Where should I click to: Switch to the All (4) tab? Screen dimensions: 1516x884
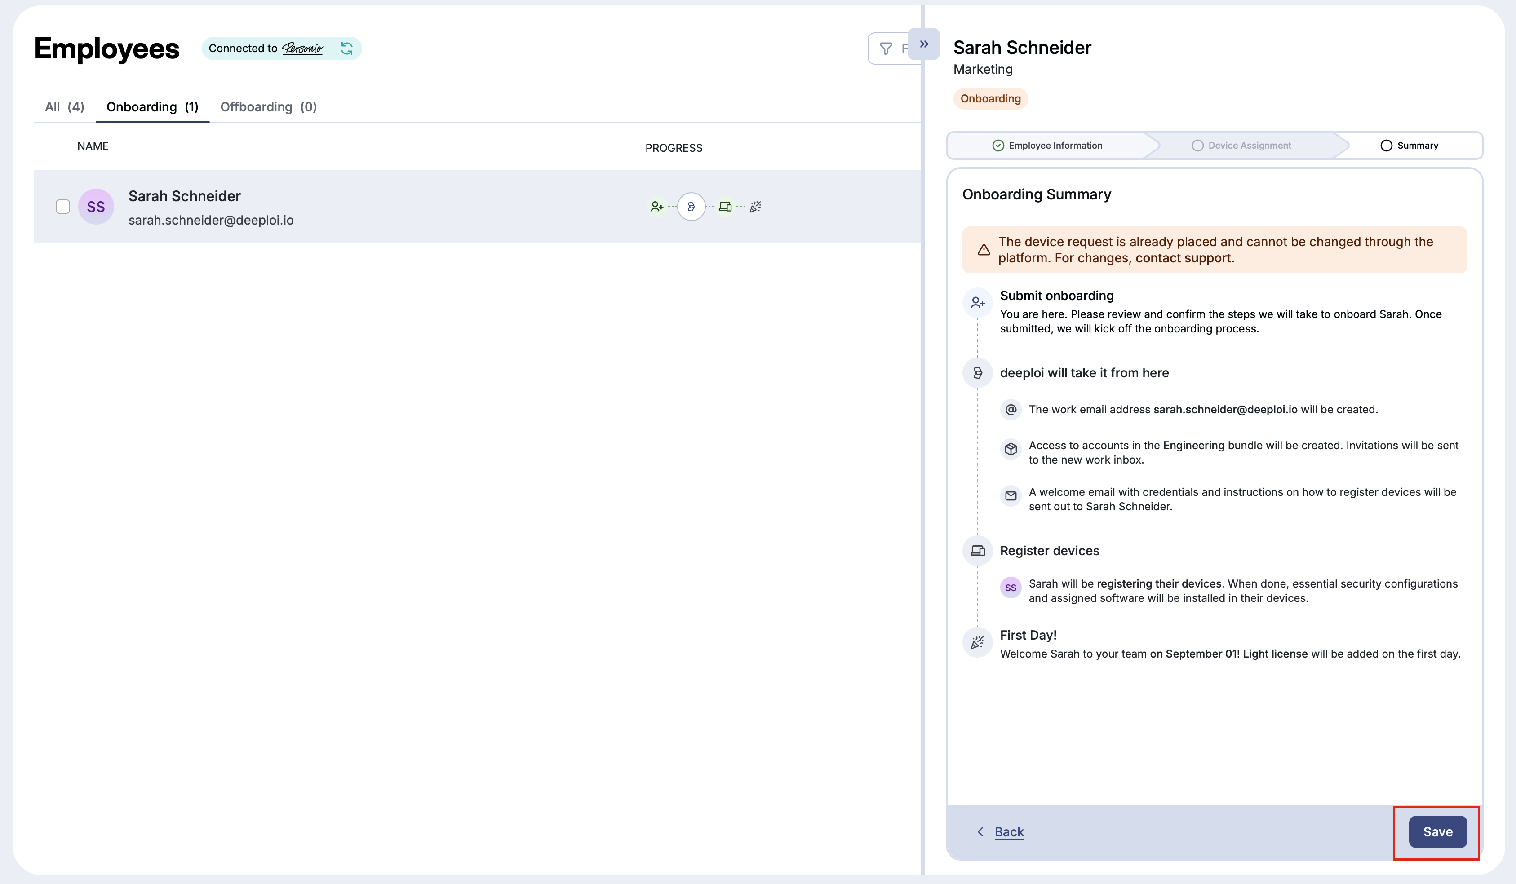point(64,107)
